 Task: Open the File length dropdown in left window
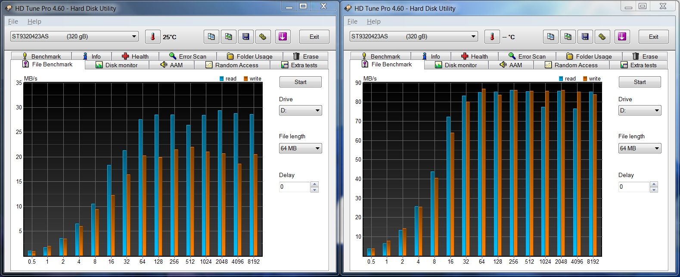(300, 148)
